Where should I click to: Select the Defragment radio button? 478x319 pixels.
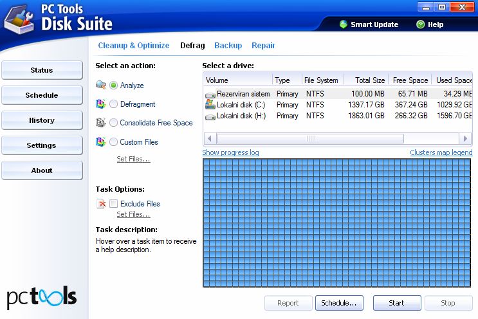(x=113, y=104)
